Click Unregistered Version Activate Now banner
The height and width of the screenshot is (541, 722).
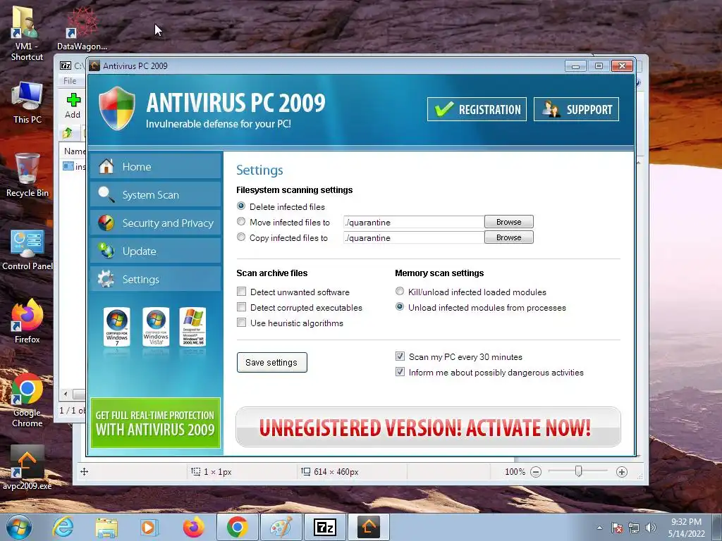coord(428,428)
